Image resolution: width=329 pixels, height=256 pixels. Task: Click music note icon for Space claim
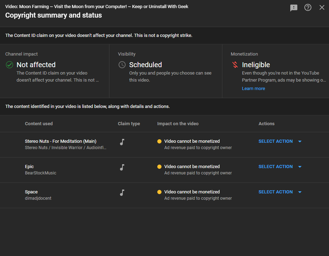122,193
